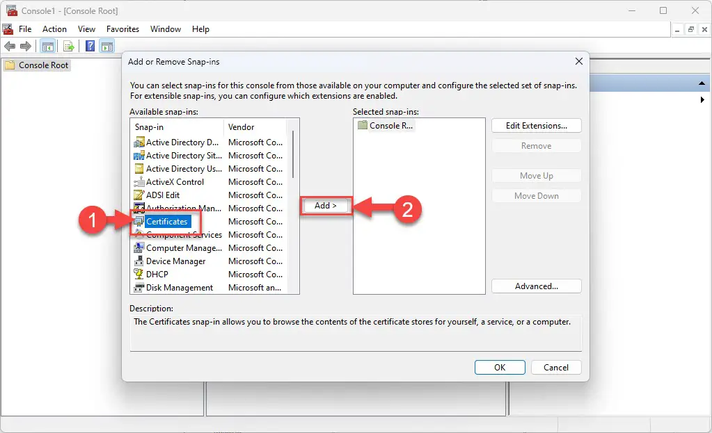Screen dimensions: 712x433
Task: Click the Export List toolbar icon
Action: pos(69,47)
